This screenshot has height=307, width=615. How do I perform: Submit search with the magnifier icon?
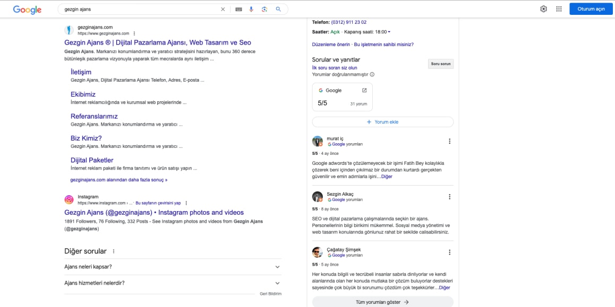click(x=278, y=10)
